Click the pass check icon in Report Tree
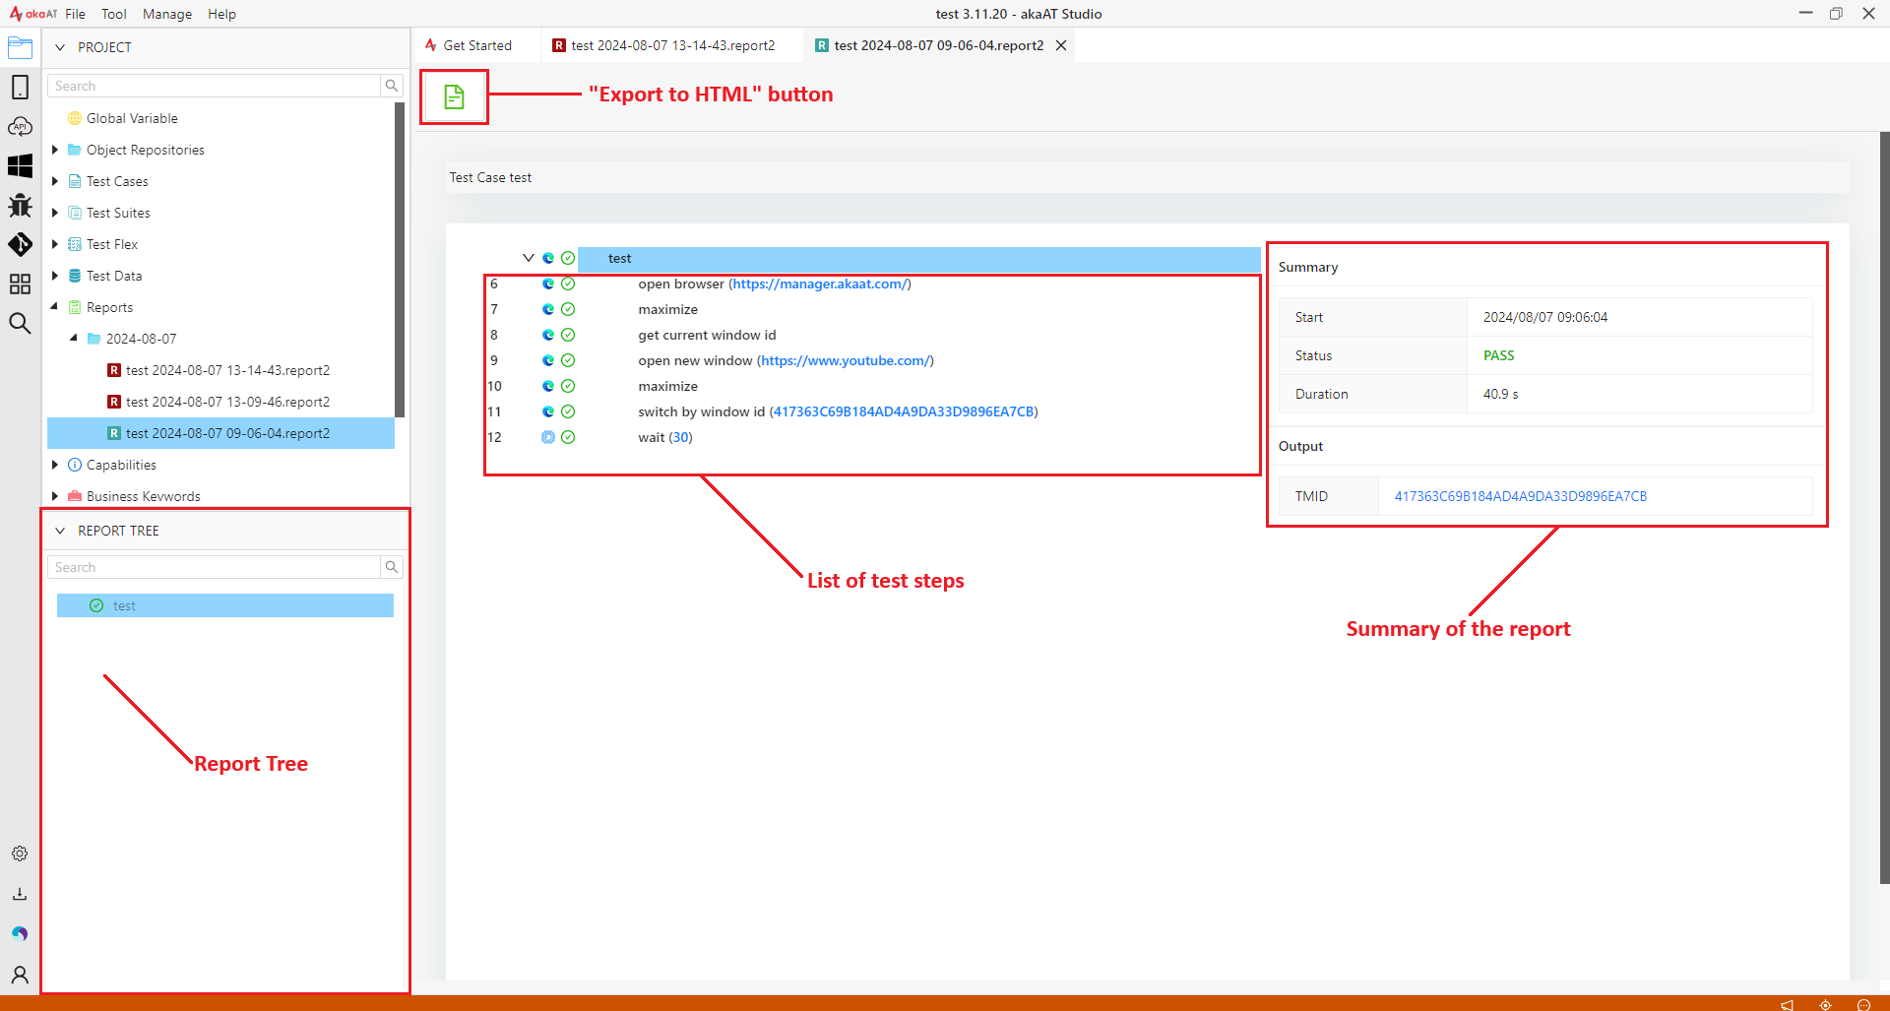This screenshot has height=1011, width=1890. tap(96, 605)
